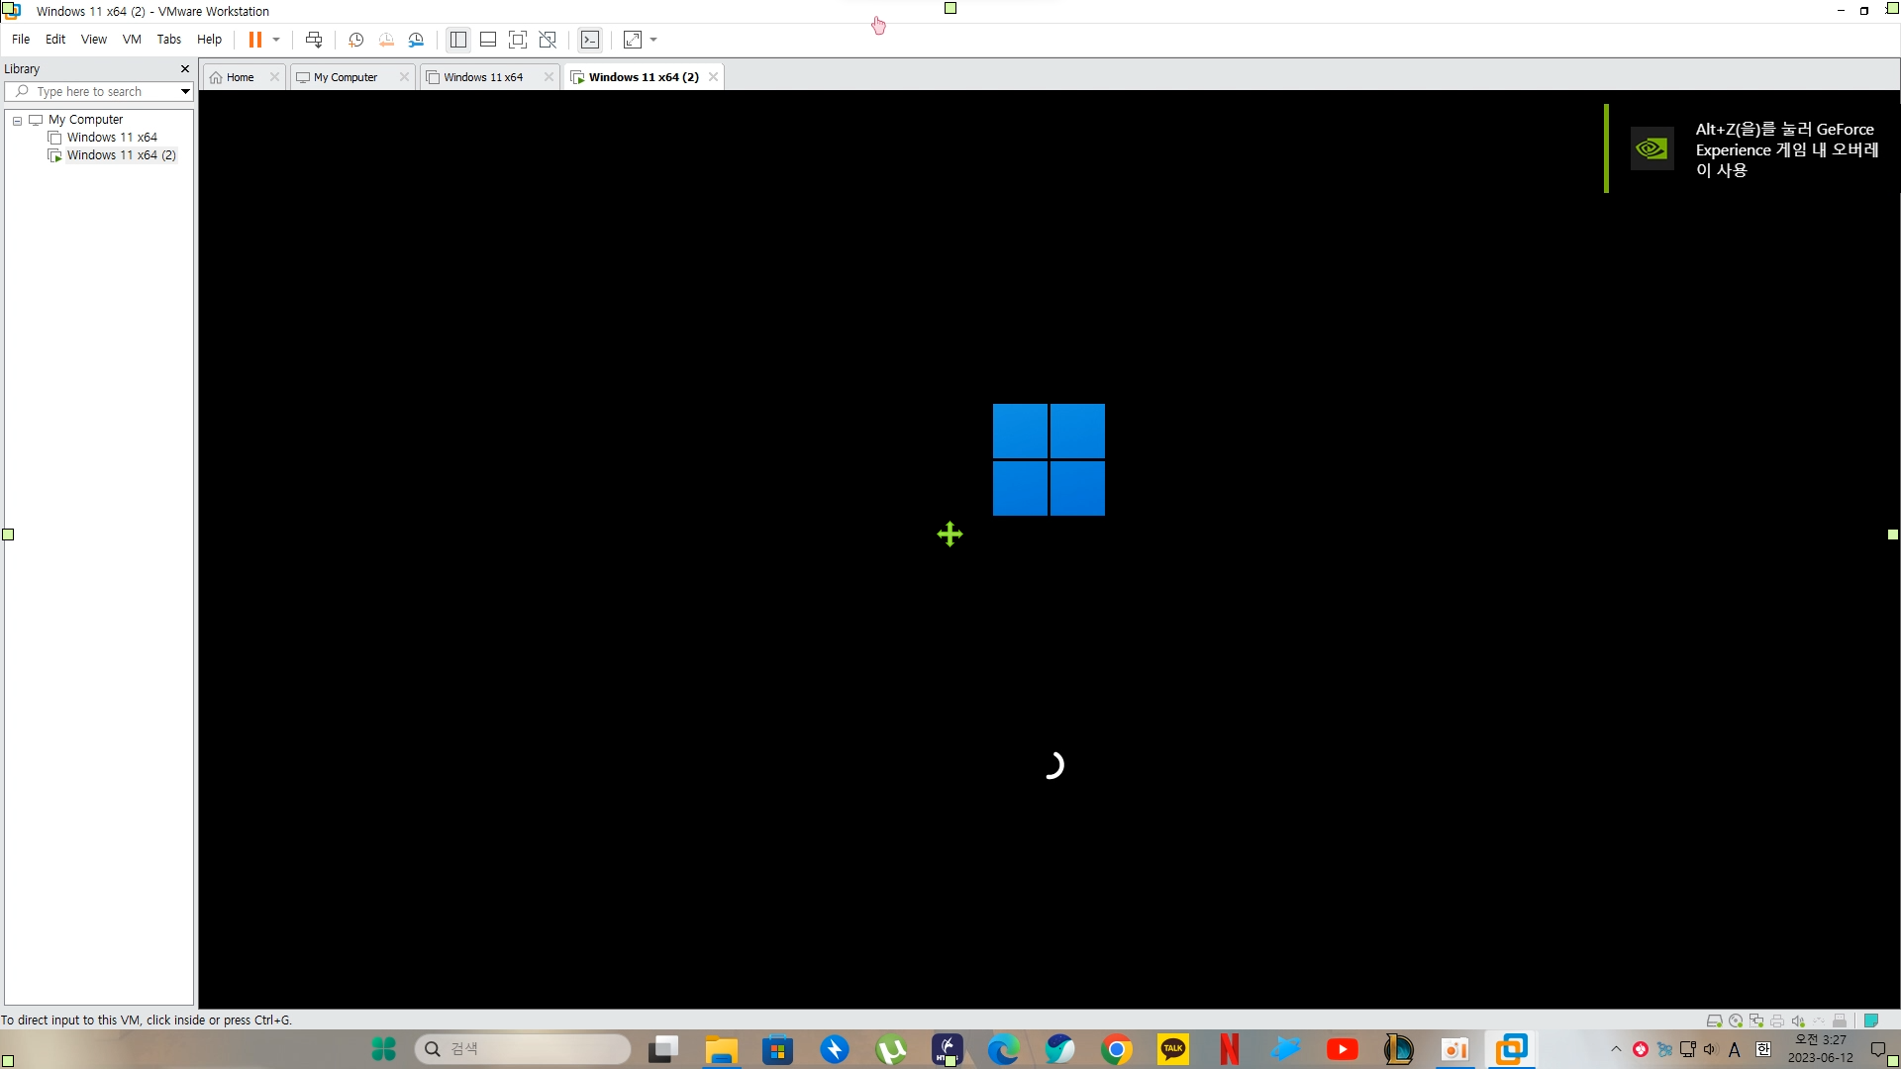Open Netflix from taskbar
Viewport: 1901px width, 1069px height.
(1230, 1049)
